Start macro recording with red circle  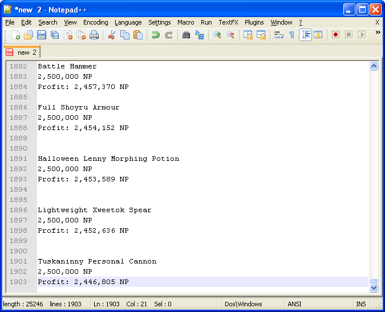click(x=335, y=35)
